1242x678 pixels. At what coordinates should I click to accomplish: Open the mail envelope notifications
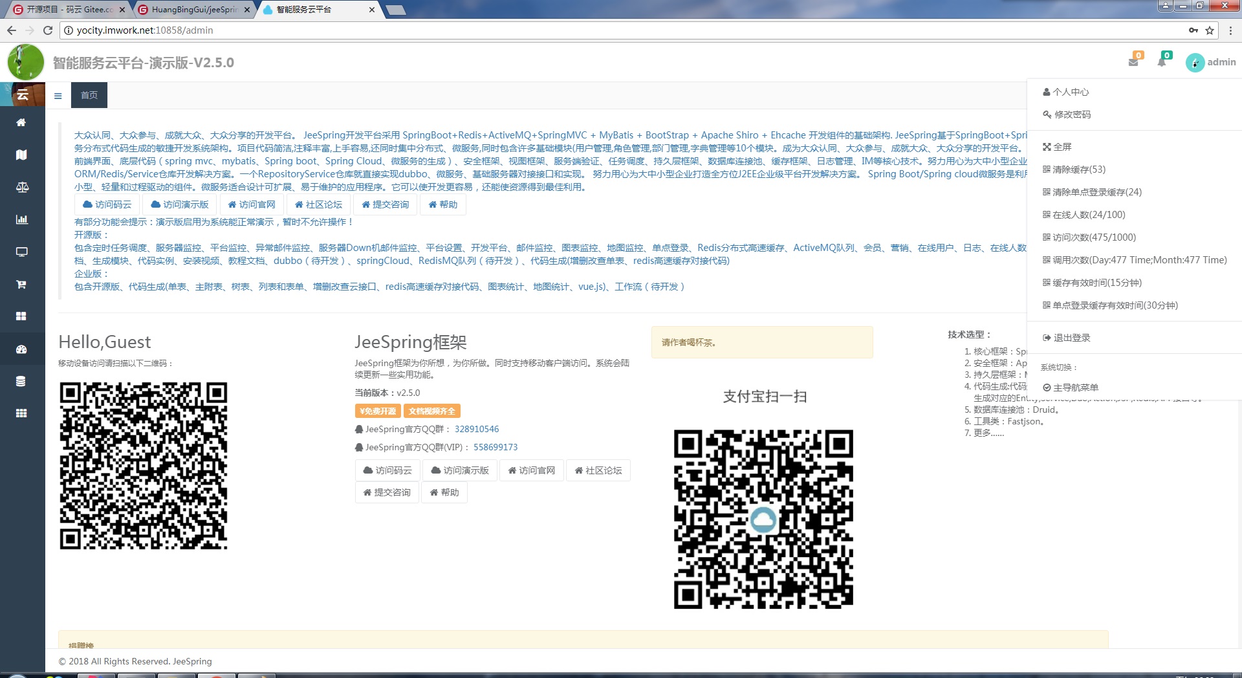tap(1133, 61)
